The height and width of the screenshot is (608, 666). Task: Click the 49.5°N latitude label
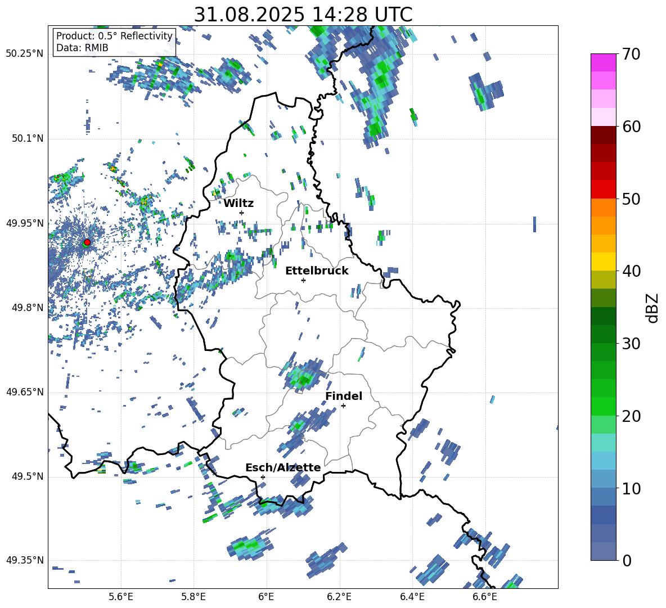(x=27, y=476)
